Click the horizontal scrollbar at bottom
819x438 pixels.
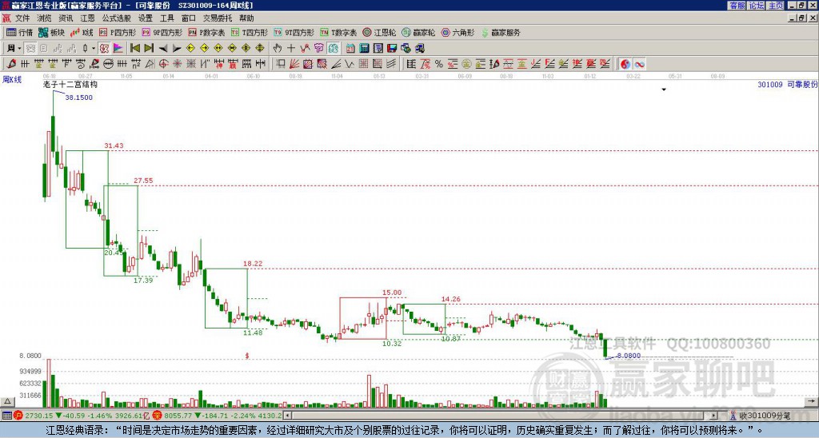tap(505, 416)
